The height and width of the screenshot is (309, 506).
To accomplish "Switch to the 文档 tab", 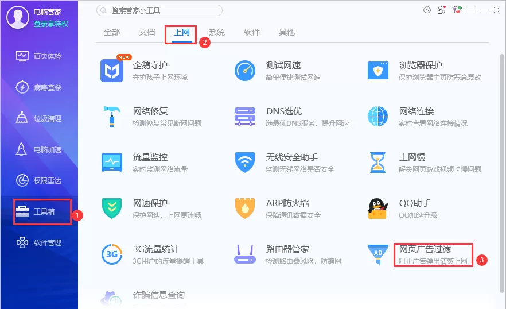I will click(147, 32).
